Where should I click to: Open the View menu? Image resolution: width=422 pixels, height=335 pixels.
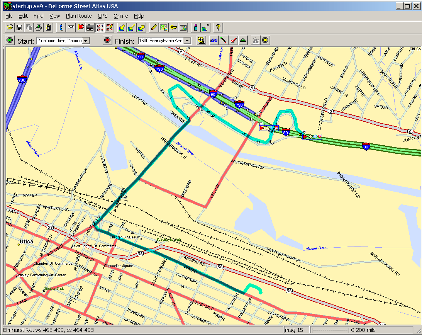pos(55,16)
